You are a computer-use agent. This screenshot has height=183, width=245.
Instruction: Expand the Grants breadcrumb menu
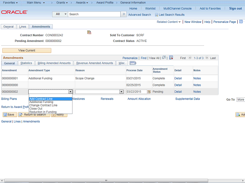point(62,3)
